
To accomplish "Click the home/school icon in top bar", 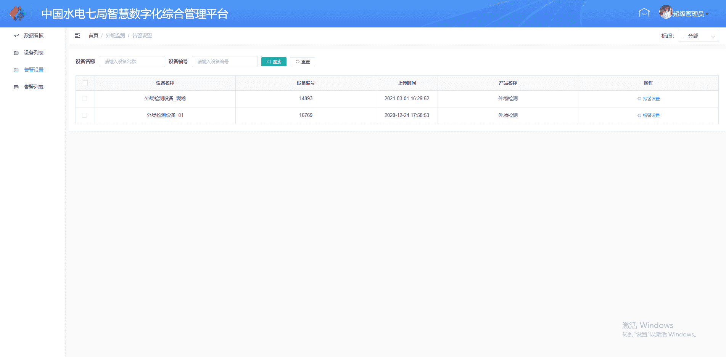I will tap(644, 13).
